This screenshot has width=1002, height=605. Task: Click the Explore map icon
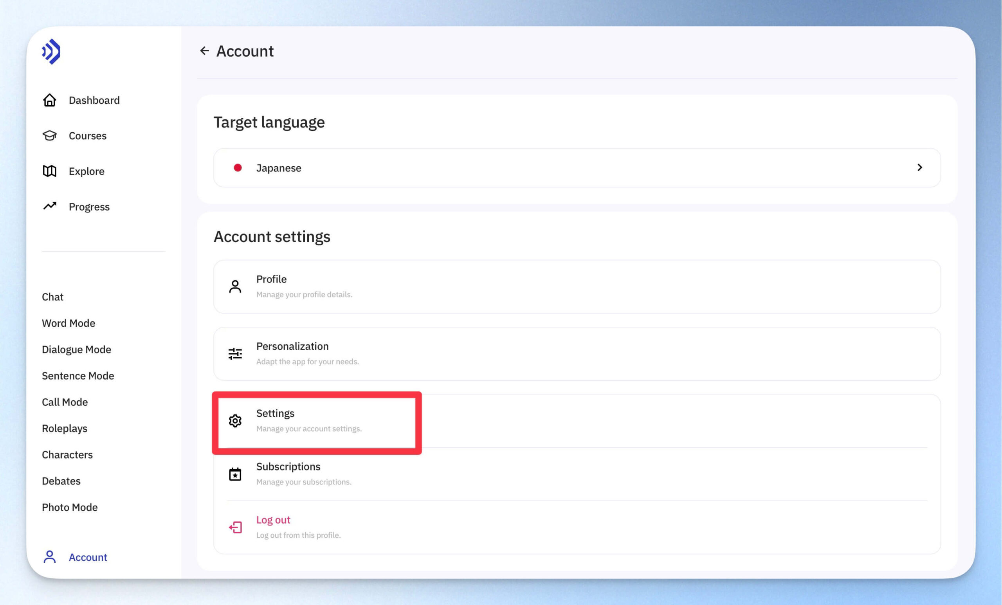[50, 171]
